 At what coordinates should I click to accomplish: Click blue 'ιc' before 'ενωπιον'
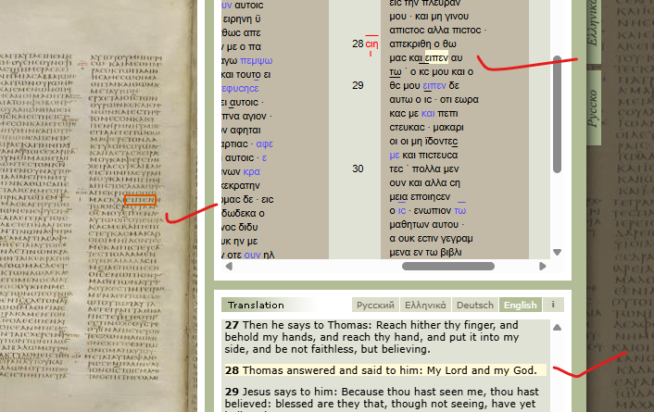tap(402, 210)
